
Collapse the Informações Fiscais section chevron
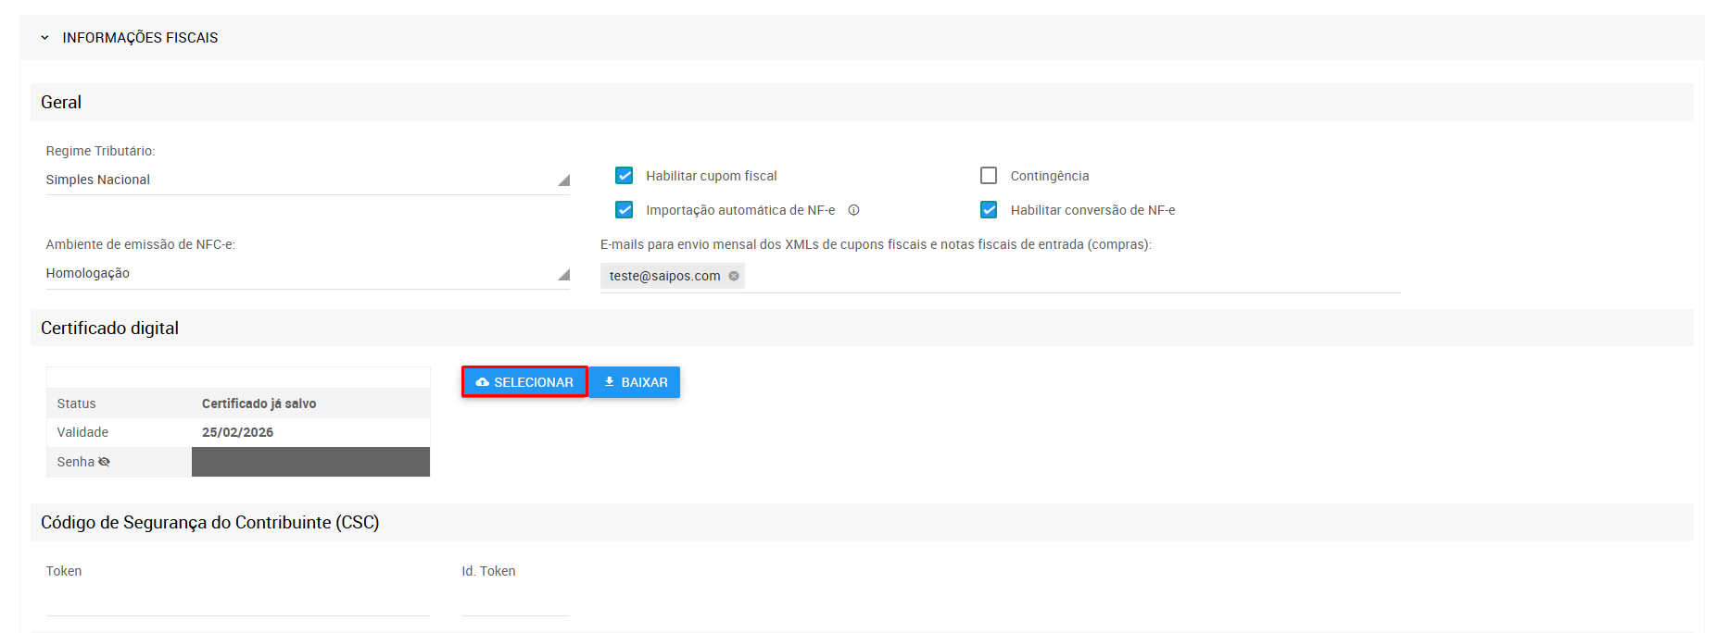pos(44,38)
